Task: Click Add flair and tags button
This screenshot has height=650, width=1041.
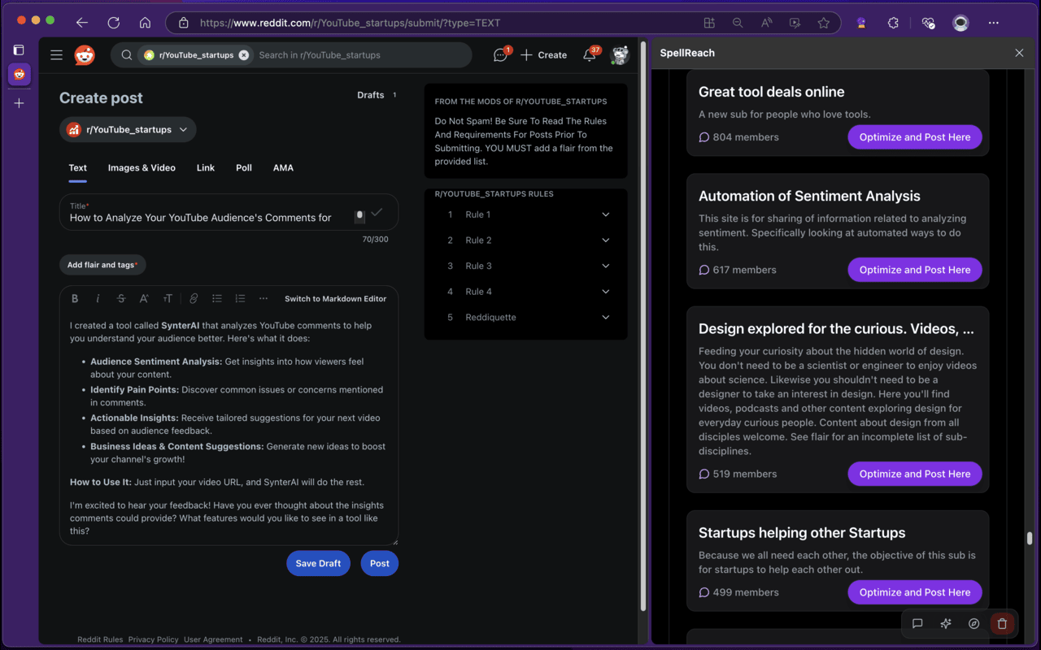Action: (102, 265)
